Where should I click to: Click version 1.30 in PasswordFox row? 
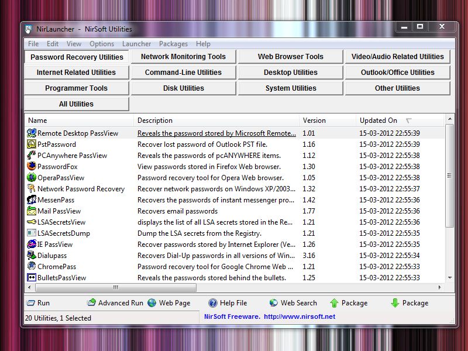click(309, 167)
